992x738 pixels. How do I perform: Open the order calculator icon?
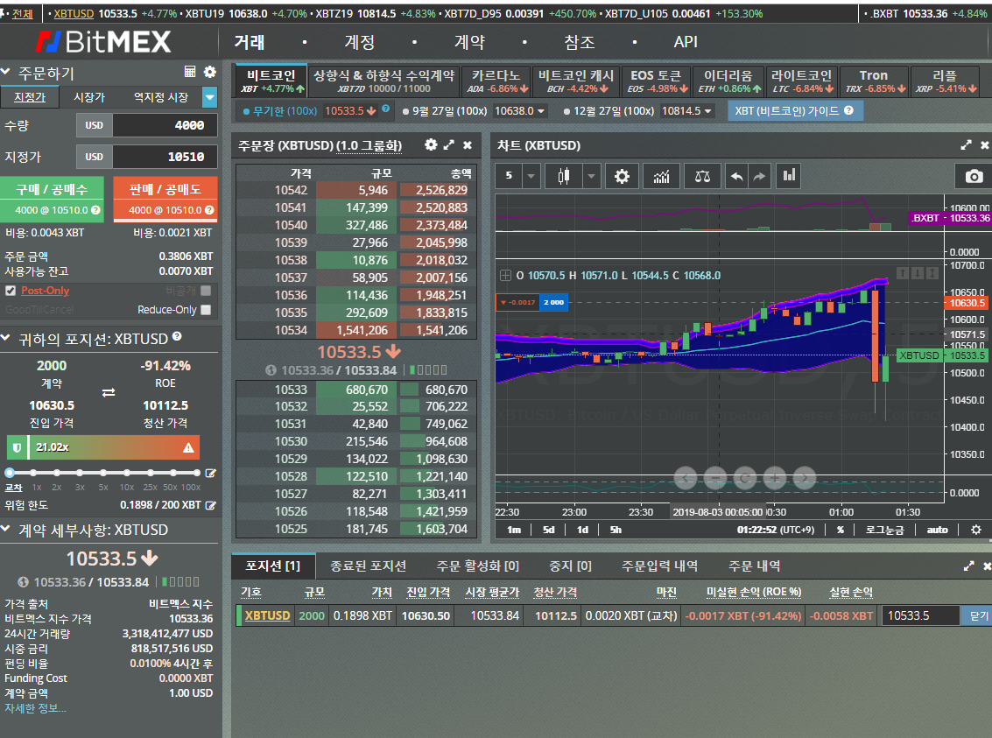(190, 72)
